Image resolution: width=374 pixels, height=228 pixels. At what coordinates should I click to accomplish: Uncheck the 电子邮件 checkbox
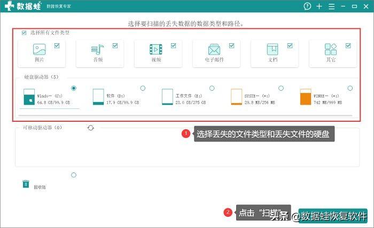coord(231,45)
